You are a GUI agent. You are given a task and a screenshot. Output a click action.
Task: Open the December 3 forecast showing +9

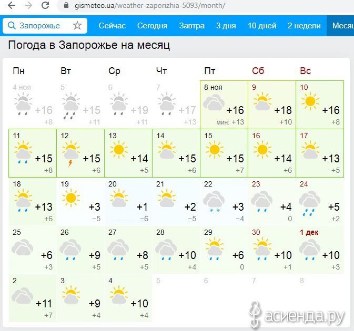click(x=80, y=298)
